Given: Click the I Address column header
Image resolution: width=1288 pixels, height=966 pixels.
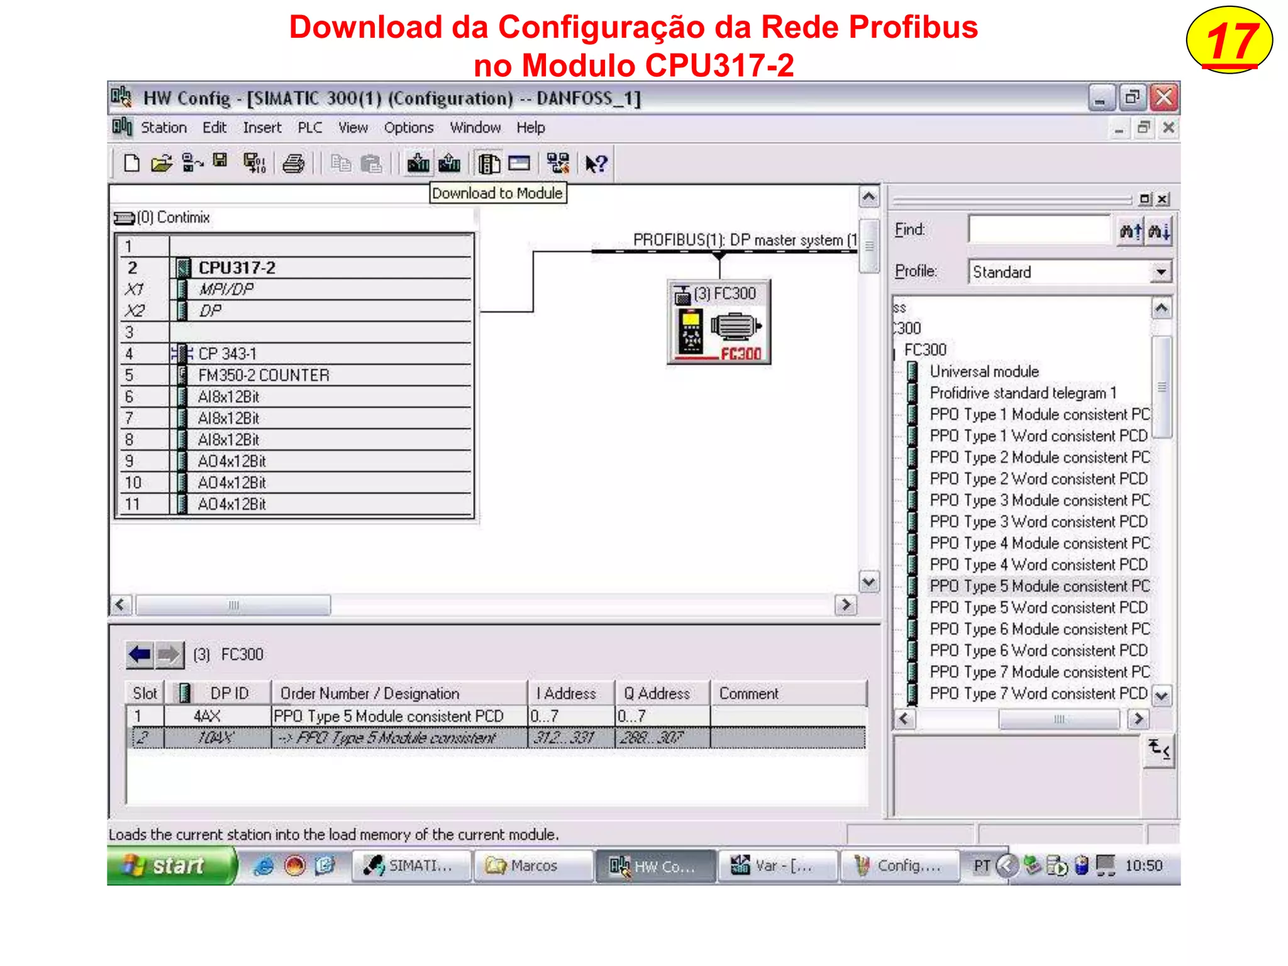Looking at the screenshot, I should pos(571,693).
